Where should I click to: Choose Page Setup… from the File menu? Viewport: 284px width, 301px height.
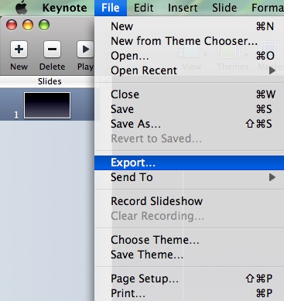point(189,279)
